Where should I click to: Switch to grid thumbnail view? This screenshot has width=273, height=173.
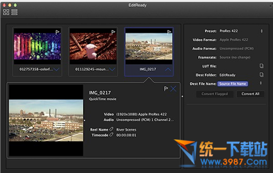6,12
